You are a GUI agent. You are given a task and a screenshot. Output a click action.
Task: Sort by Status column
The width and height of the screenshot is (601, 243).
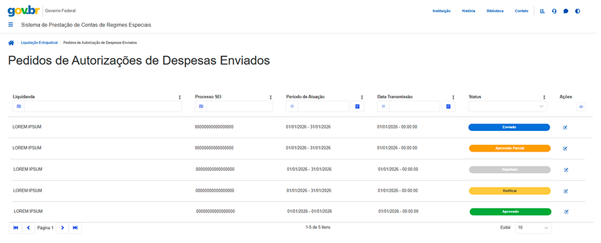tap(544, 97)
